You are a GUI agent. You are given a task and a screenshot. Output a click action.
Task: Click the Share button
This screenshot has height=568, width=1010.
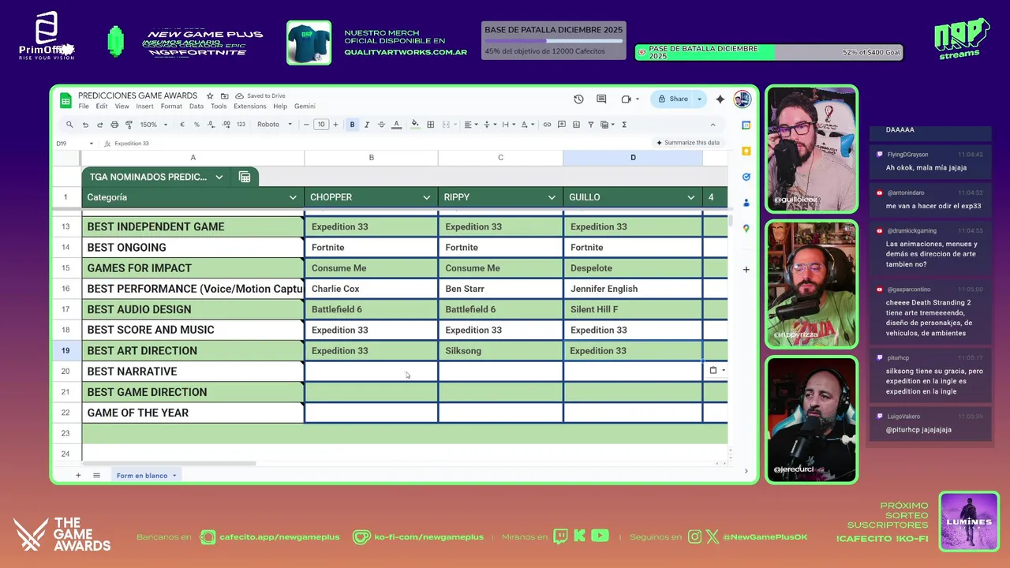[671, 99]
